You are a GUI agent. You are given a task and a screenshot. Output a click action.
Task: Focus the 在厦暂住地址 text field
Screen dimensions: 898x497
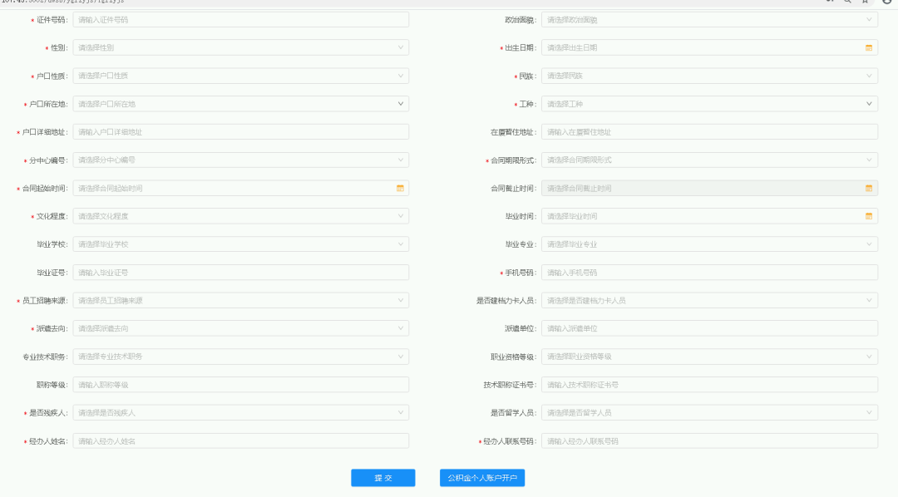(709, 131)
